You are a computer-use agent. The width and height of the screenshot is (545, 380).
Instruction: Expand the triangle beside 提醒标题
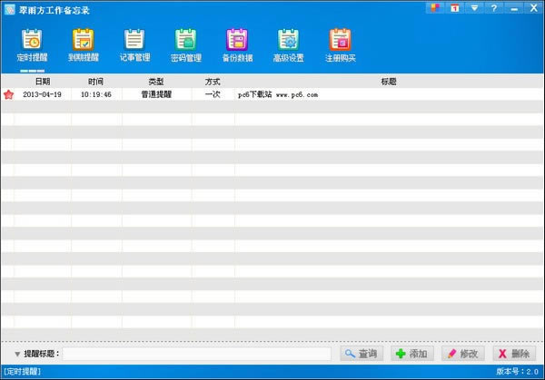tap(17, 354)
